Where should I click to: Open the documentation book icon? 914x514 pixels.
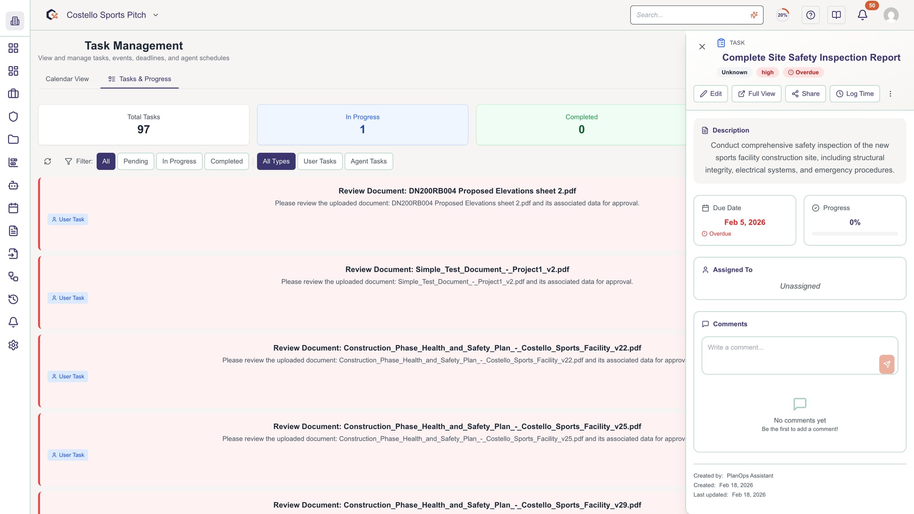pos(836,15)
